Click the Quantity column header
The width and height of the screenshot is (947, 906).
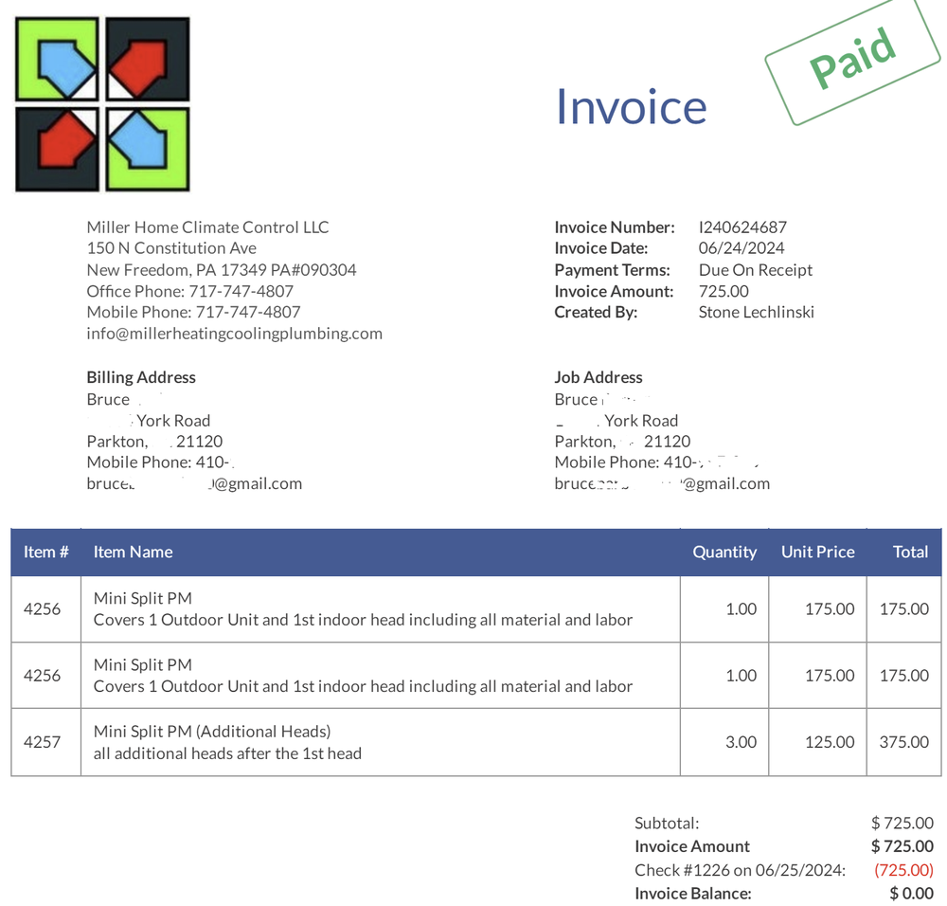point(724,552)
